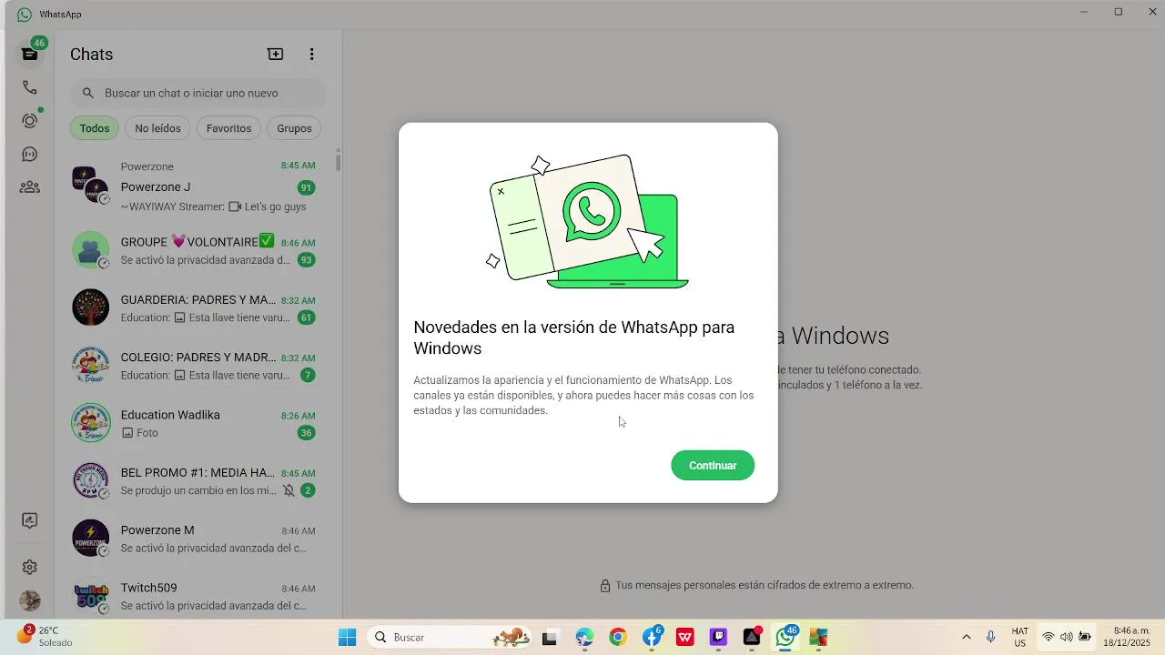The width and height of the screenshot is (1165, 655).
Task: Open the taskbar clock and date
Action: (x=1127, y=637)
